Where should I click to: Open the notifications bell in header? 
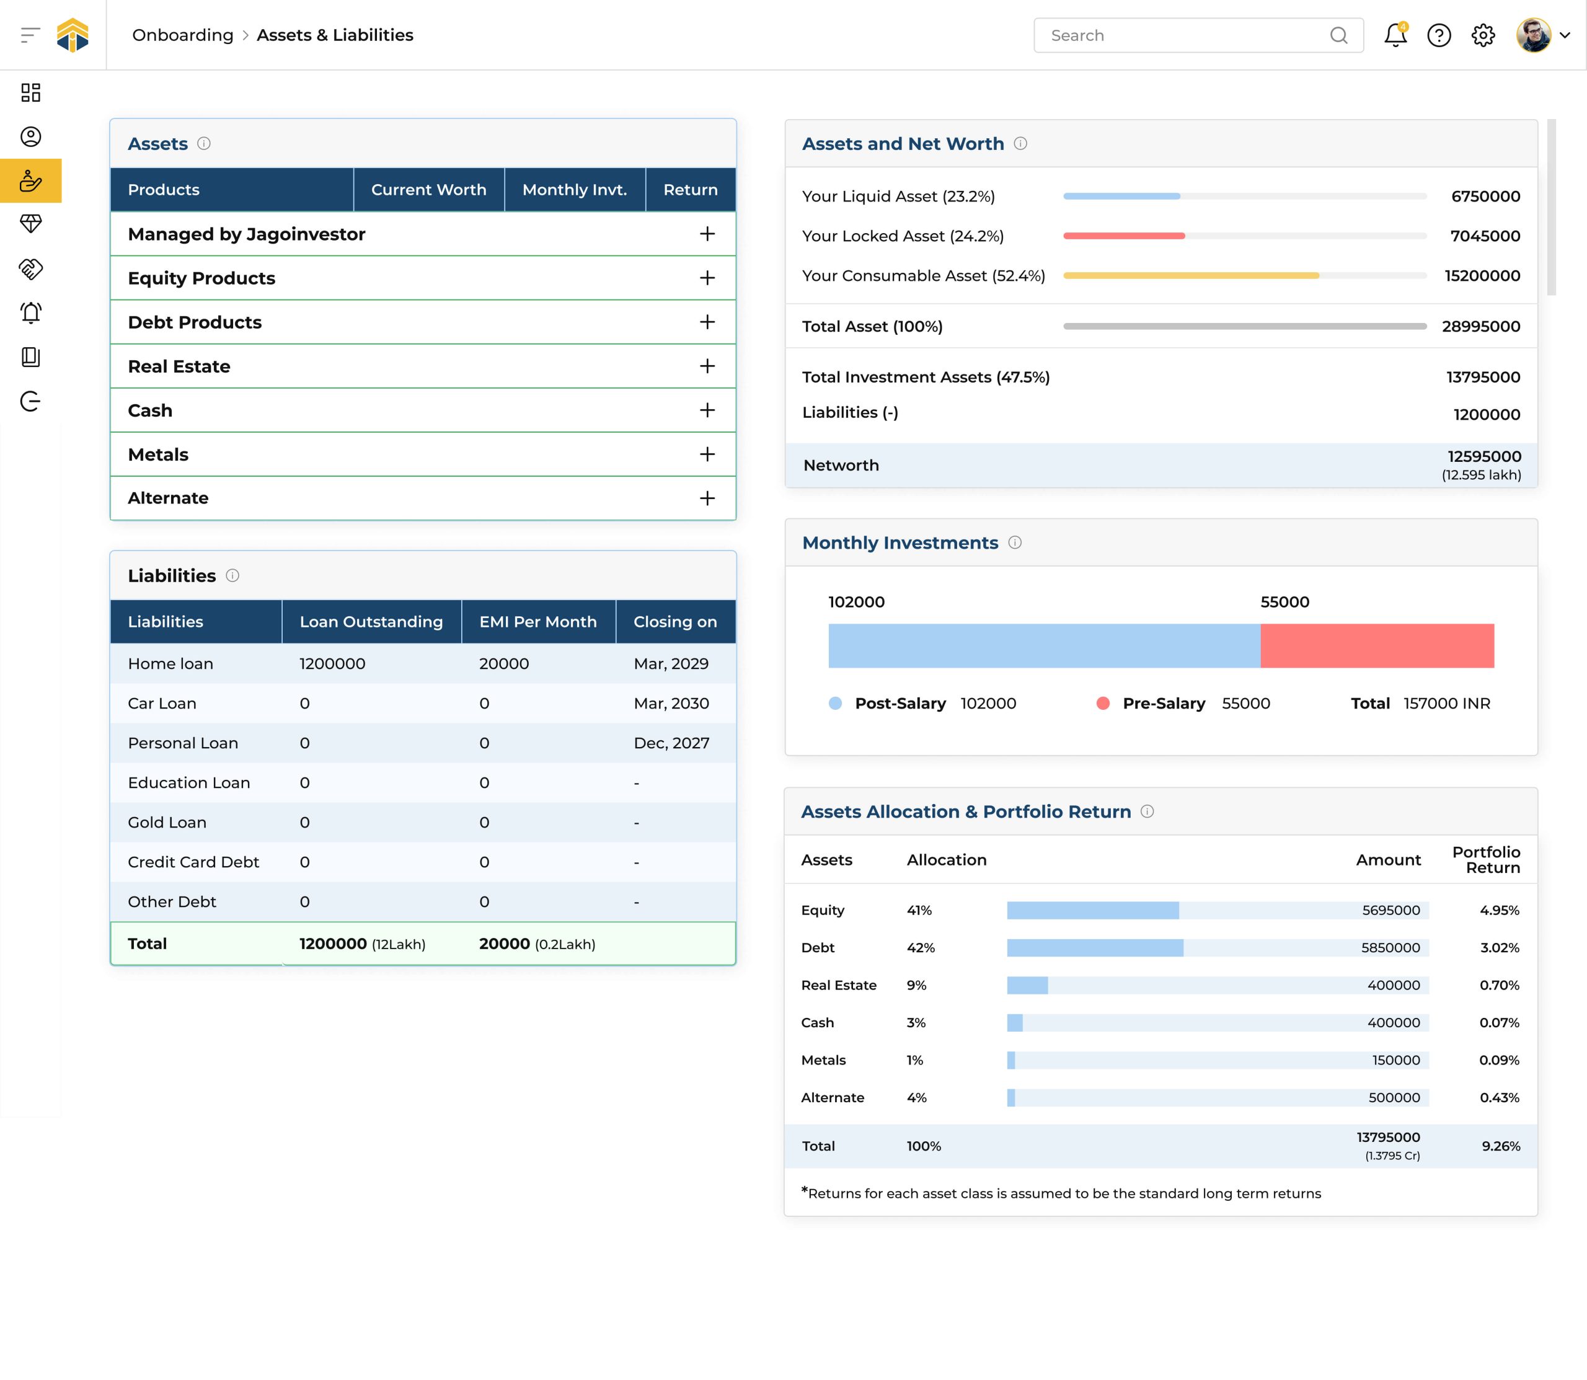click(1394, 35)
